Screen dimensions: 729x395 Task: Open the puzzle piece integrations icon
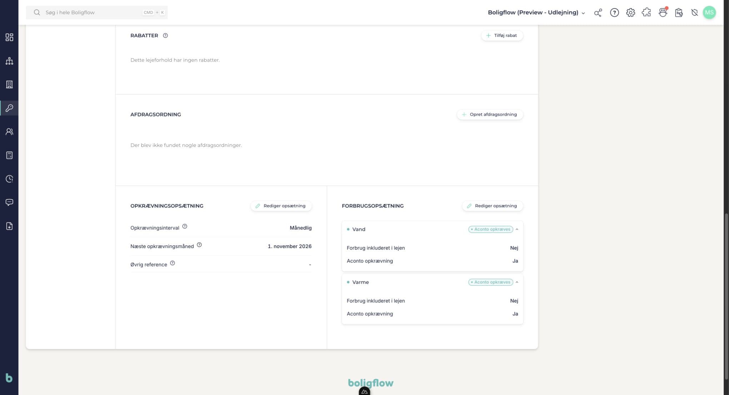[x=646, y=13]
